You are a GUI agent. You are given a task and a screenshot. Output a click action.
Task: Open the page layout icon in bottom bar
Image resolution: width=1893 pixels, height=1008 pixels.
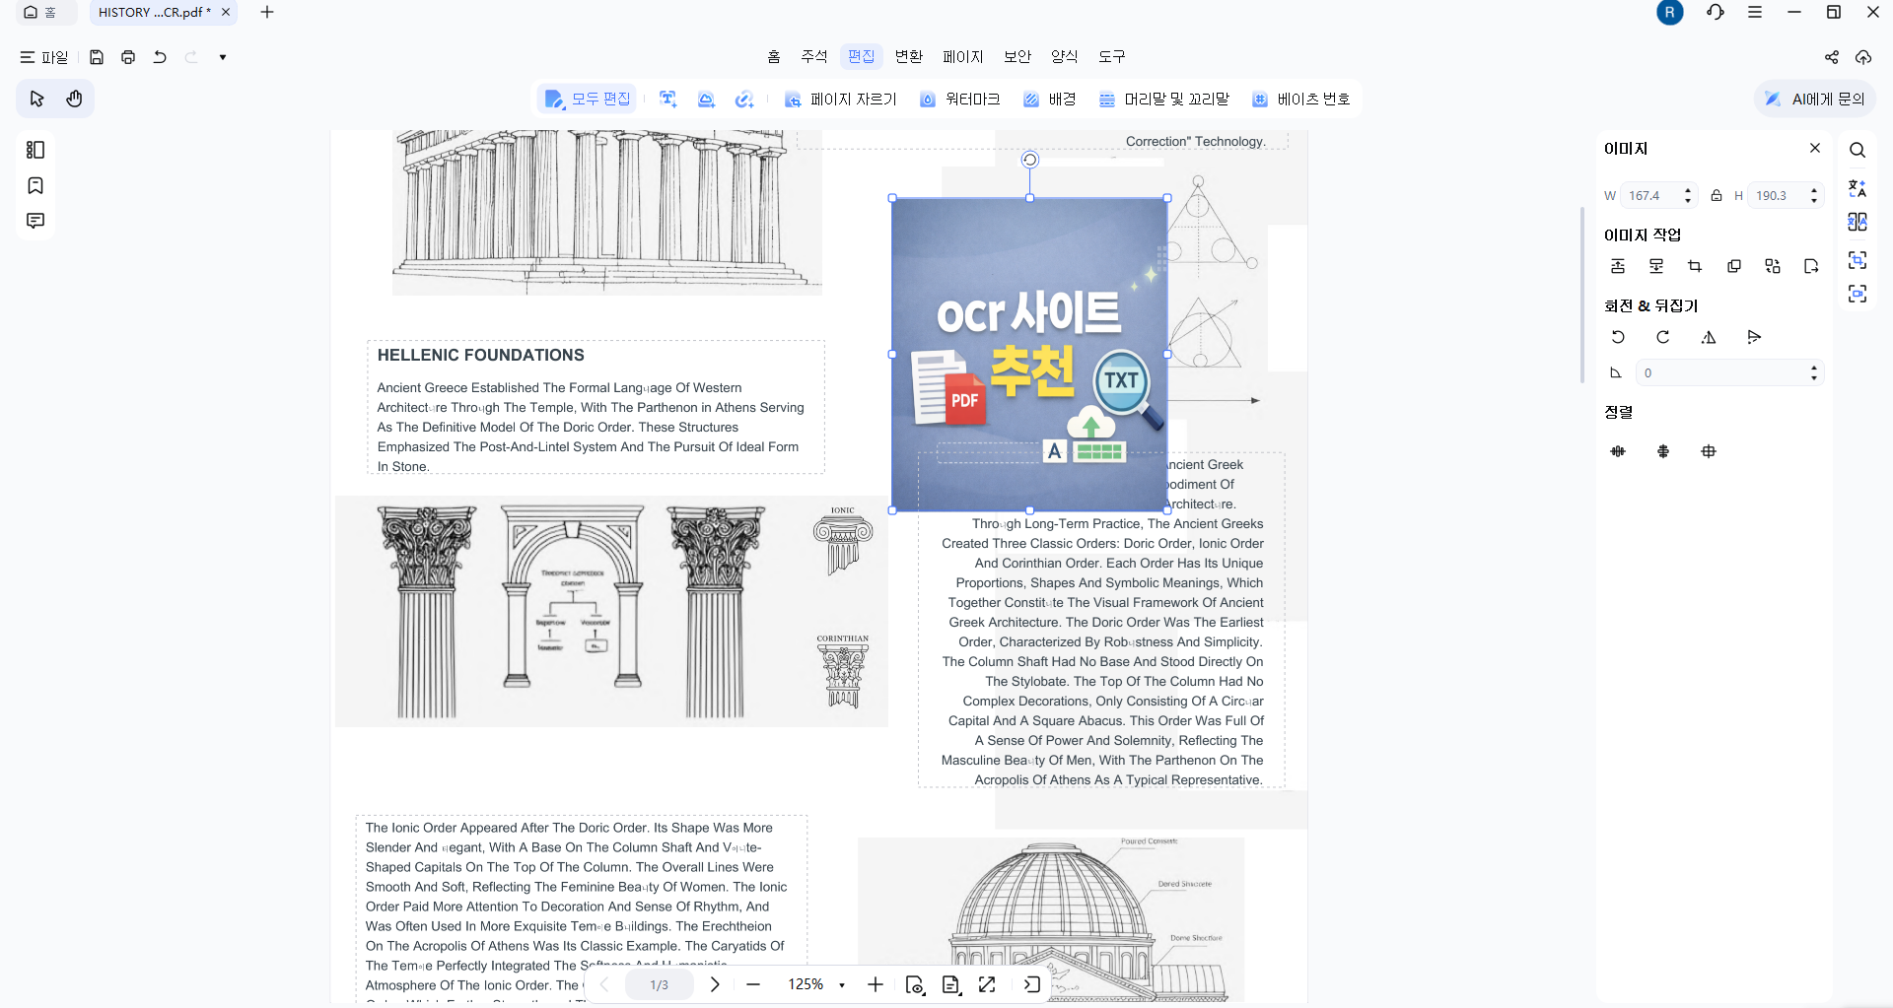950,984
